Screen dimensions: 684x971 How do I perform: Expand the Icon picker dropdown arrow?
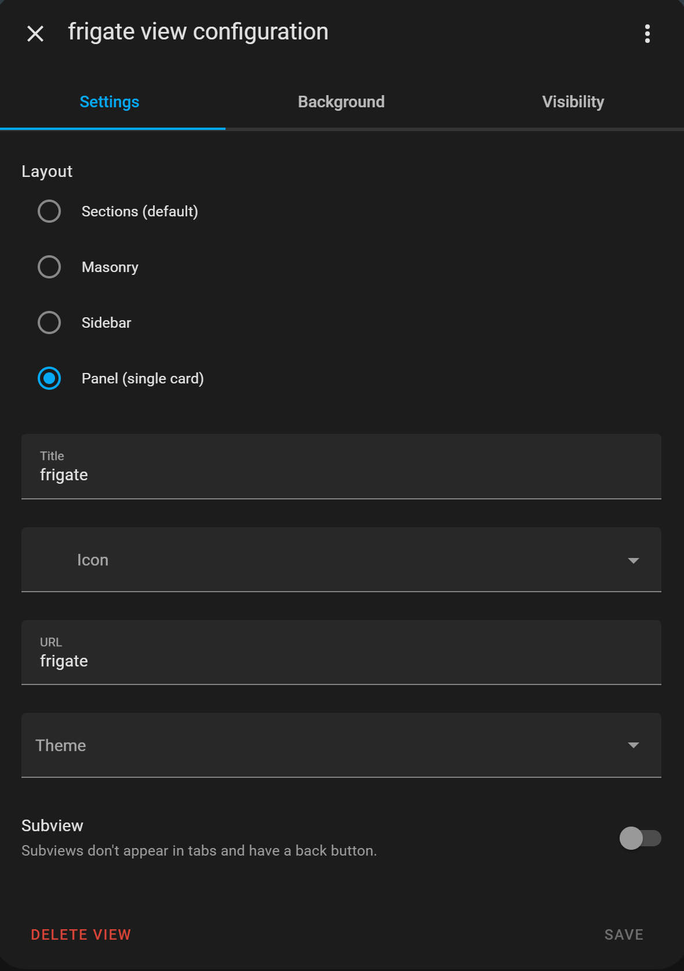click(x=634, y=560)
